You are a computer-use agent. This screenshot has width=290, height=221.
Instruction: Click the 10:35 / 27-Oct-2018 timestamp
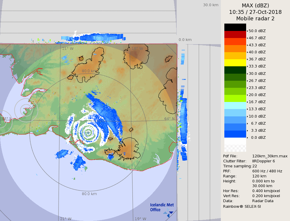[255, 12]
